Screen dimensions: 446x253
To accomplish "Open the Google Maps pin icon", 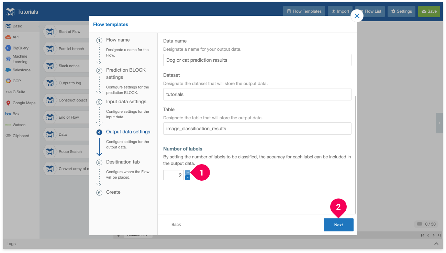I will tap(8, 103).
